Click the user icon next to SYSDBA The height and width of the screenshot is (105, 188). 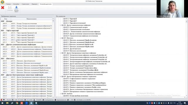pyautogui.click(x=34, y=100)
